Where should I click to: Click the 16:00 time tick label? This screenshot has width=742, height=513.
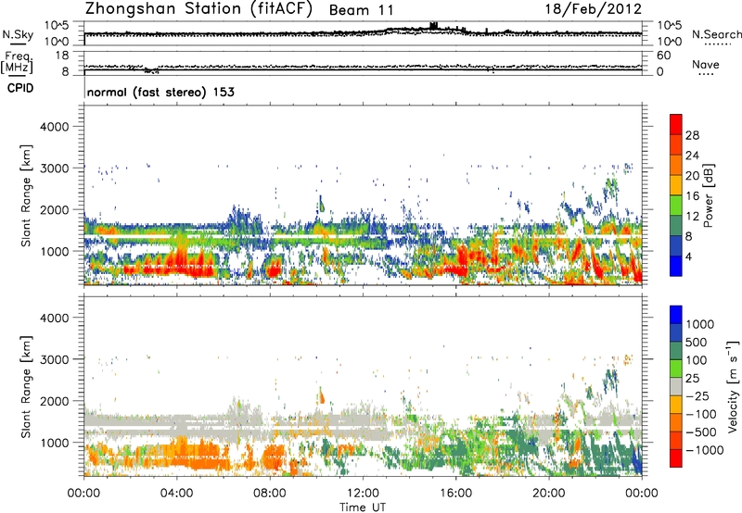[455, 494]
